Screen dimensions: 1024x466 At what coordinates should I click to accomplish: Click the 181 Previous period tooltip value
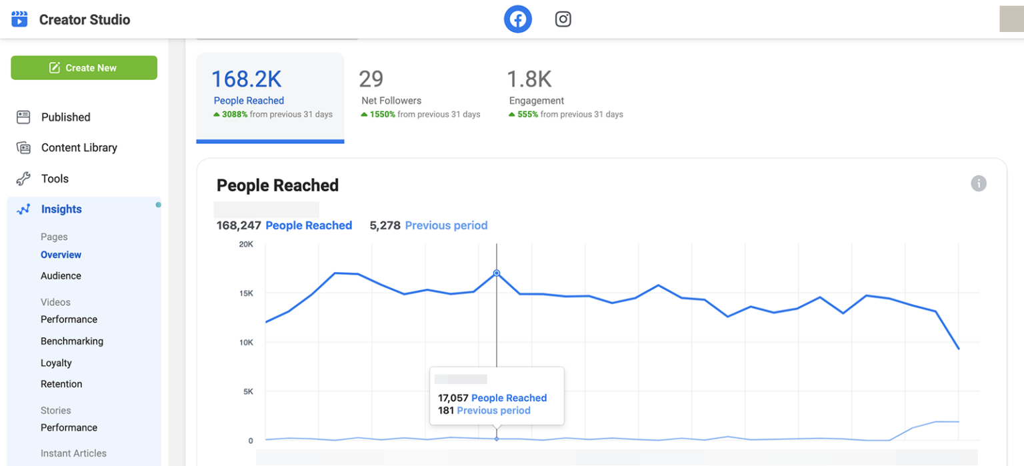coord(484,411)
